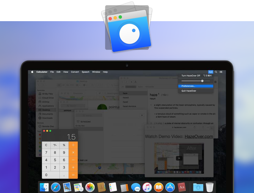Open the Trash in the Dock

[x=210, y=187]
